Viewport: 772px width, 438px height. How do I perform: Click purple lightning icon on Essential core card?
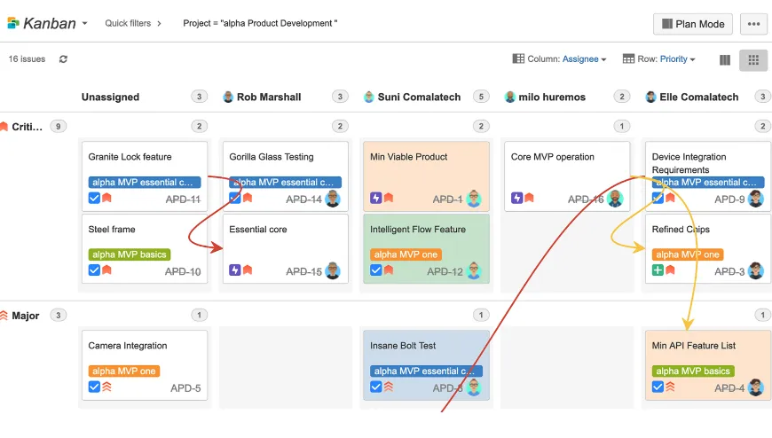click(x=235, y=270)
